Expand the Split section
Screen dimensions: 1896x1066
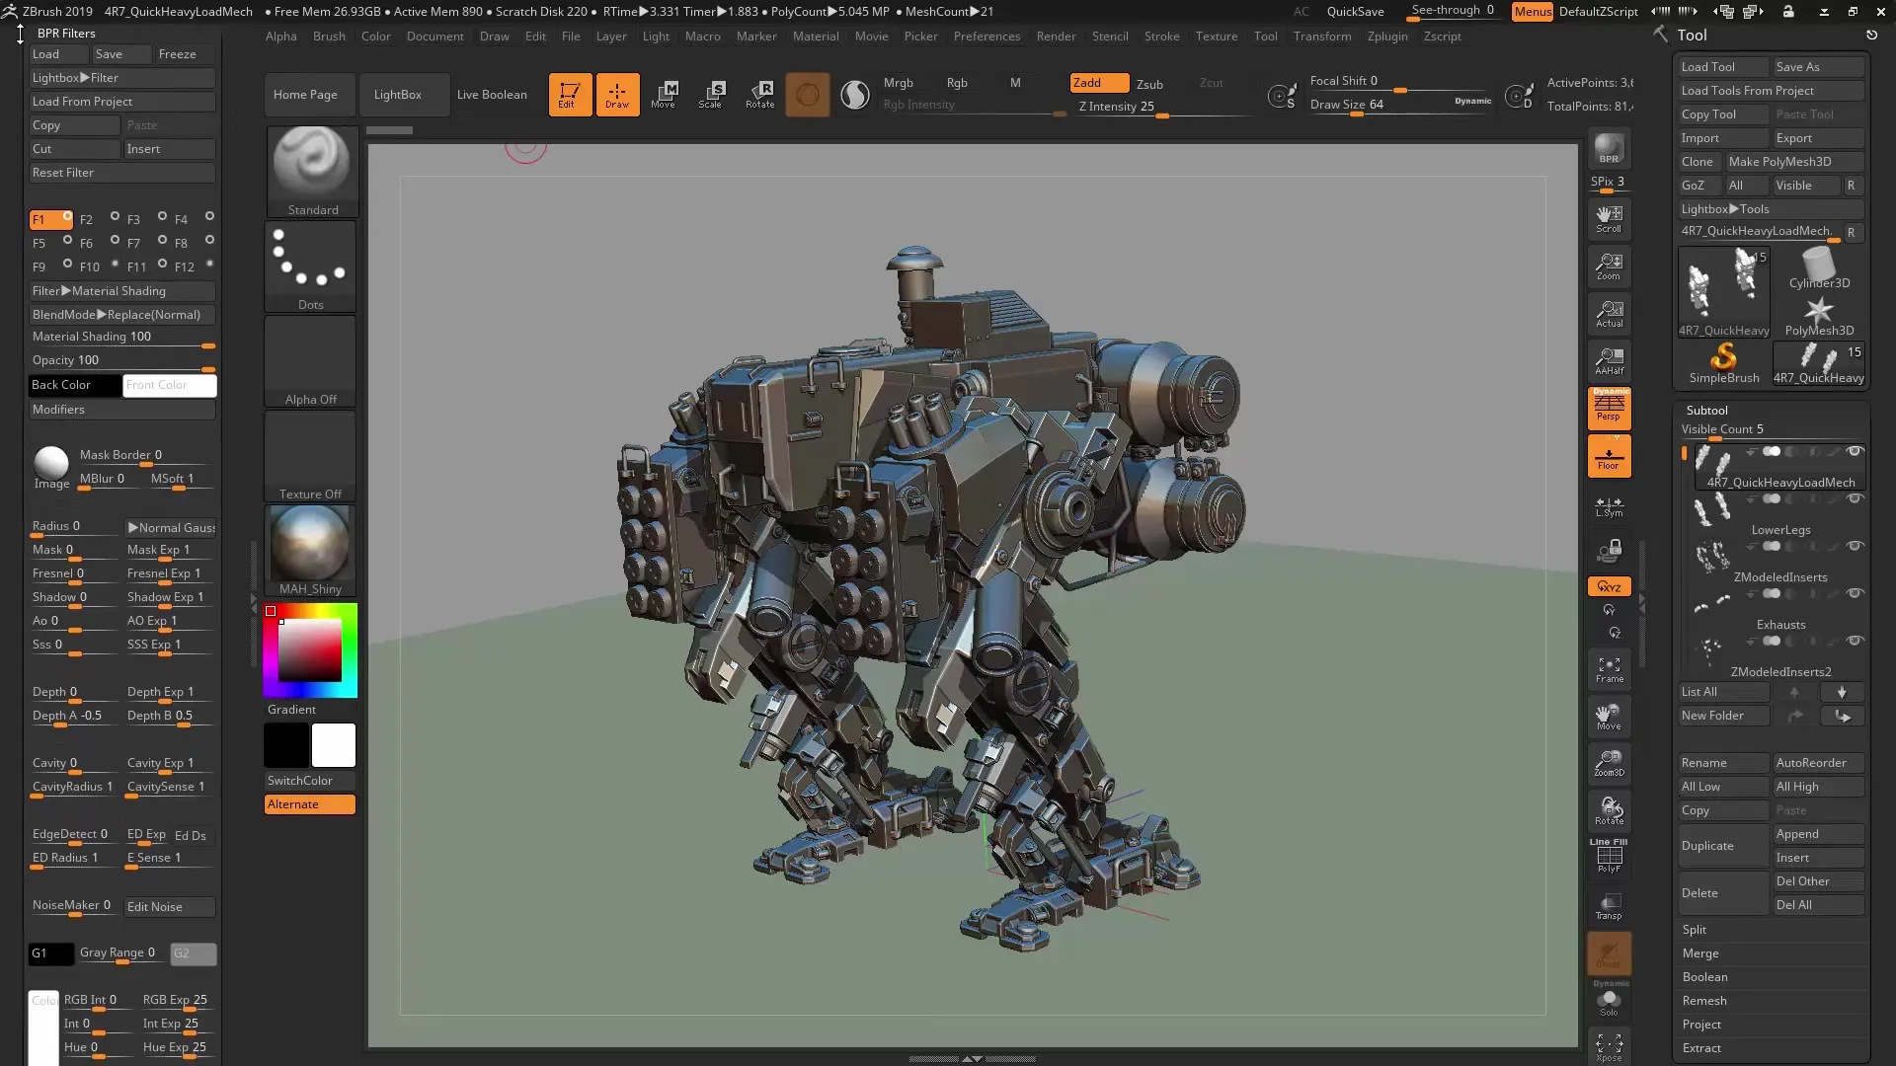pos(1694,930)
